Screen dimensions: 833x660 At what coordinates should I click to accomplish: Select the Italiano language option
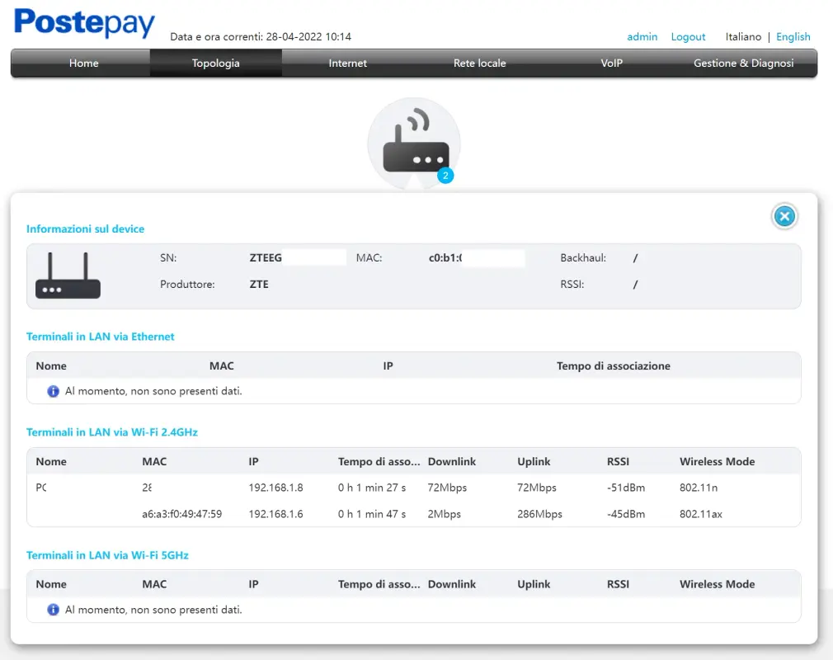pyautogui.click(x=743, y=36)
